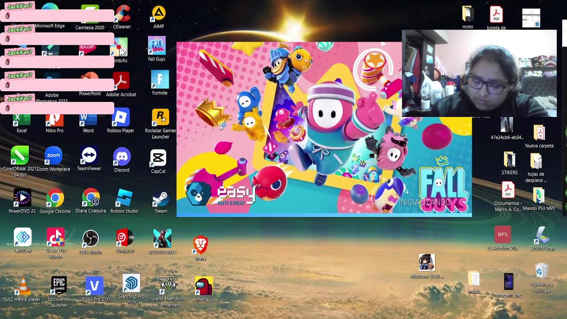Open the LetsView desktop icon
Viewport: 567px width, 319px height.
[x=23, y=241]
